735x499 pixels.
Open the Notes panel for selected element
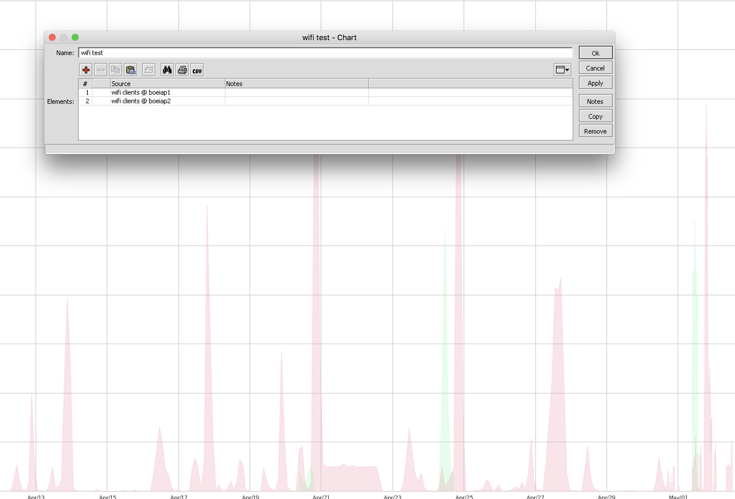click(x=595, y=101)
